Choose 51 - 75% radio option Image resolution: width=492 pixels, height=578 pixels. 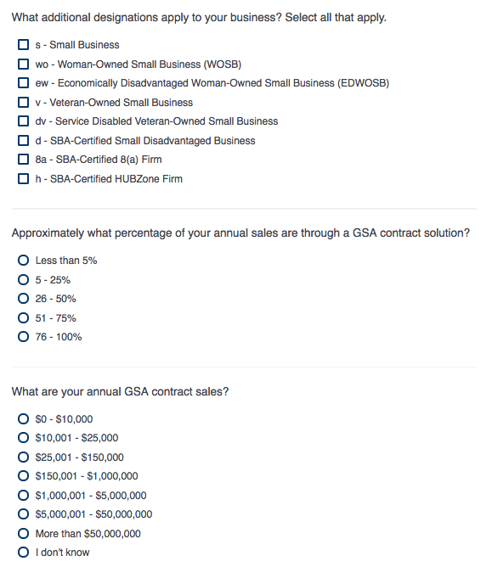[x=23, y=317]
